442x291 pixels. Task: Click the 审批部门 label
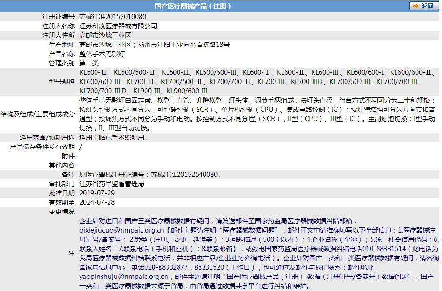pyautogui.click(x=62, y=184)
